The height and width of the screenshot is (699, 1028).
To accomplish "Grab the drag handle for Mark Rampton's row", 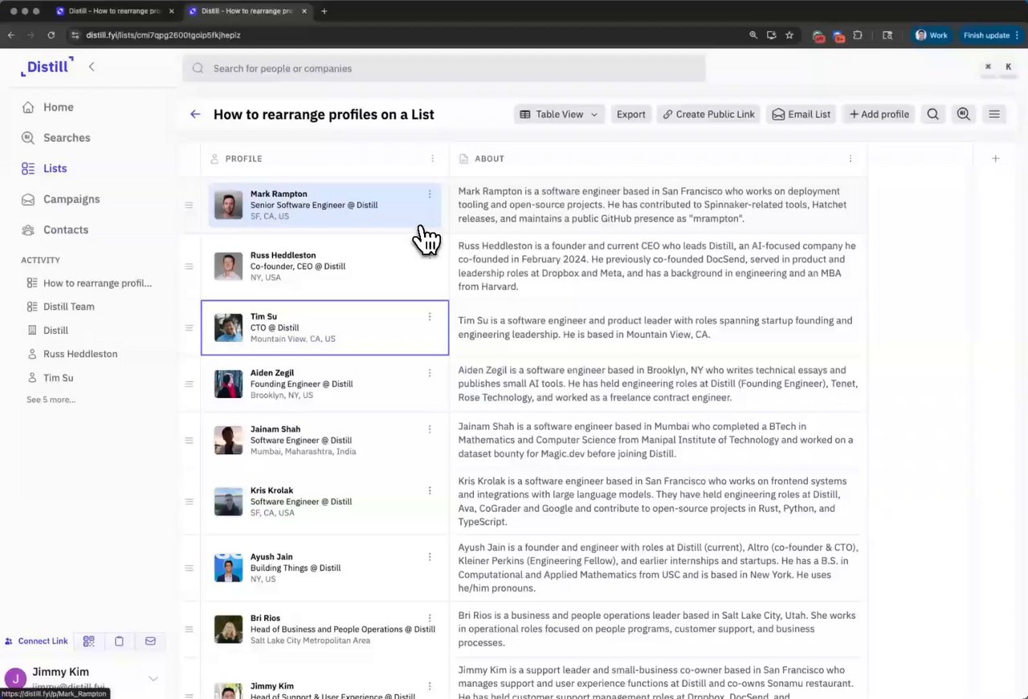I will tap(189, 205).
